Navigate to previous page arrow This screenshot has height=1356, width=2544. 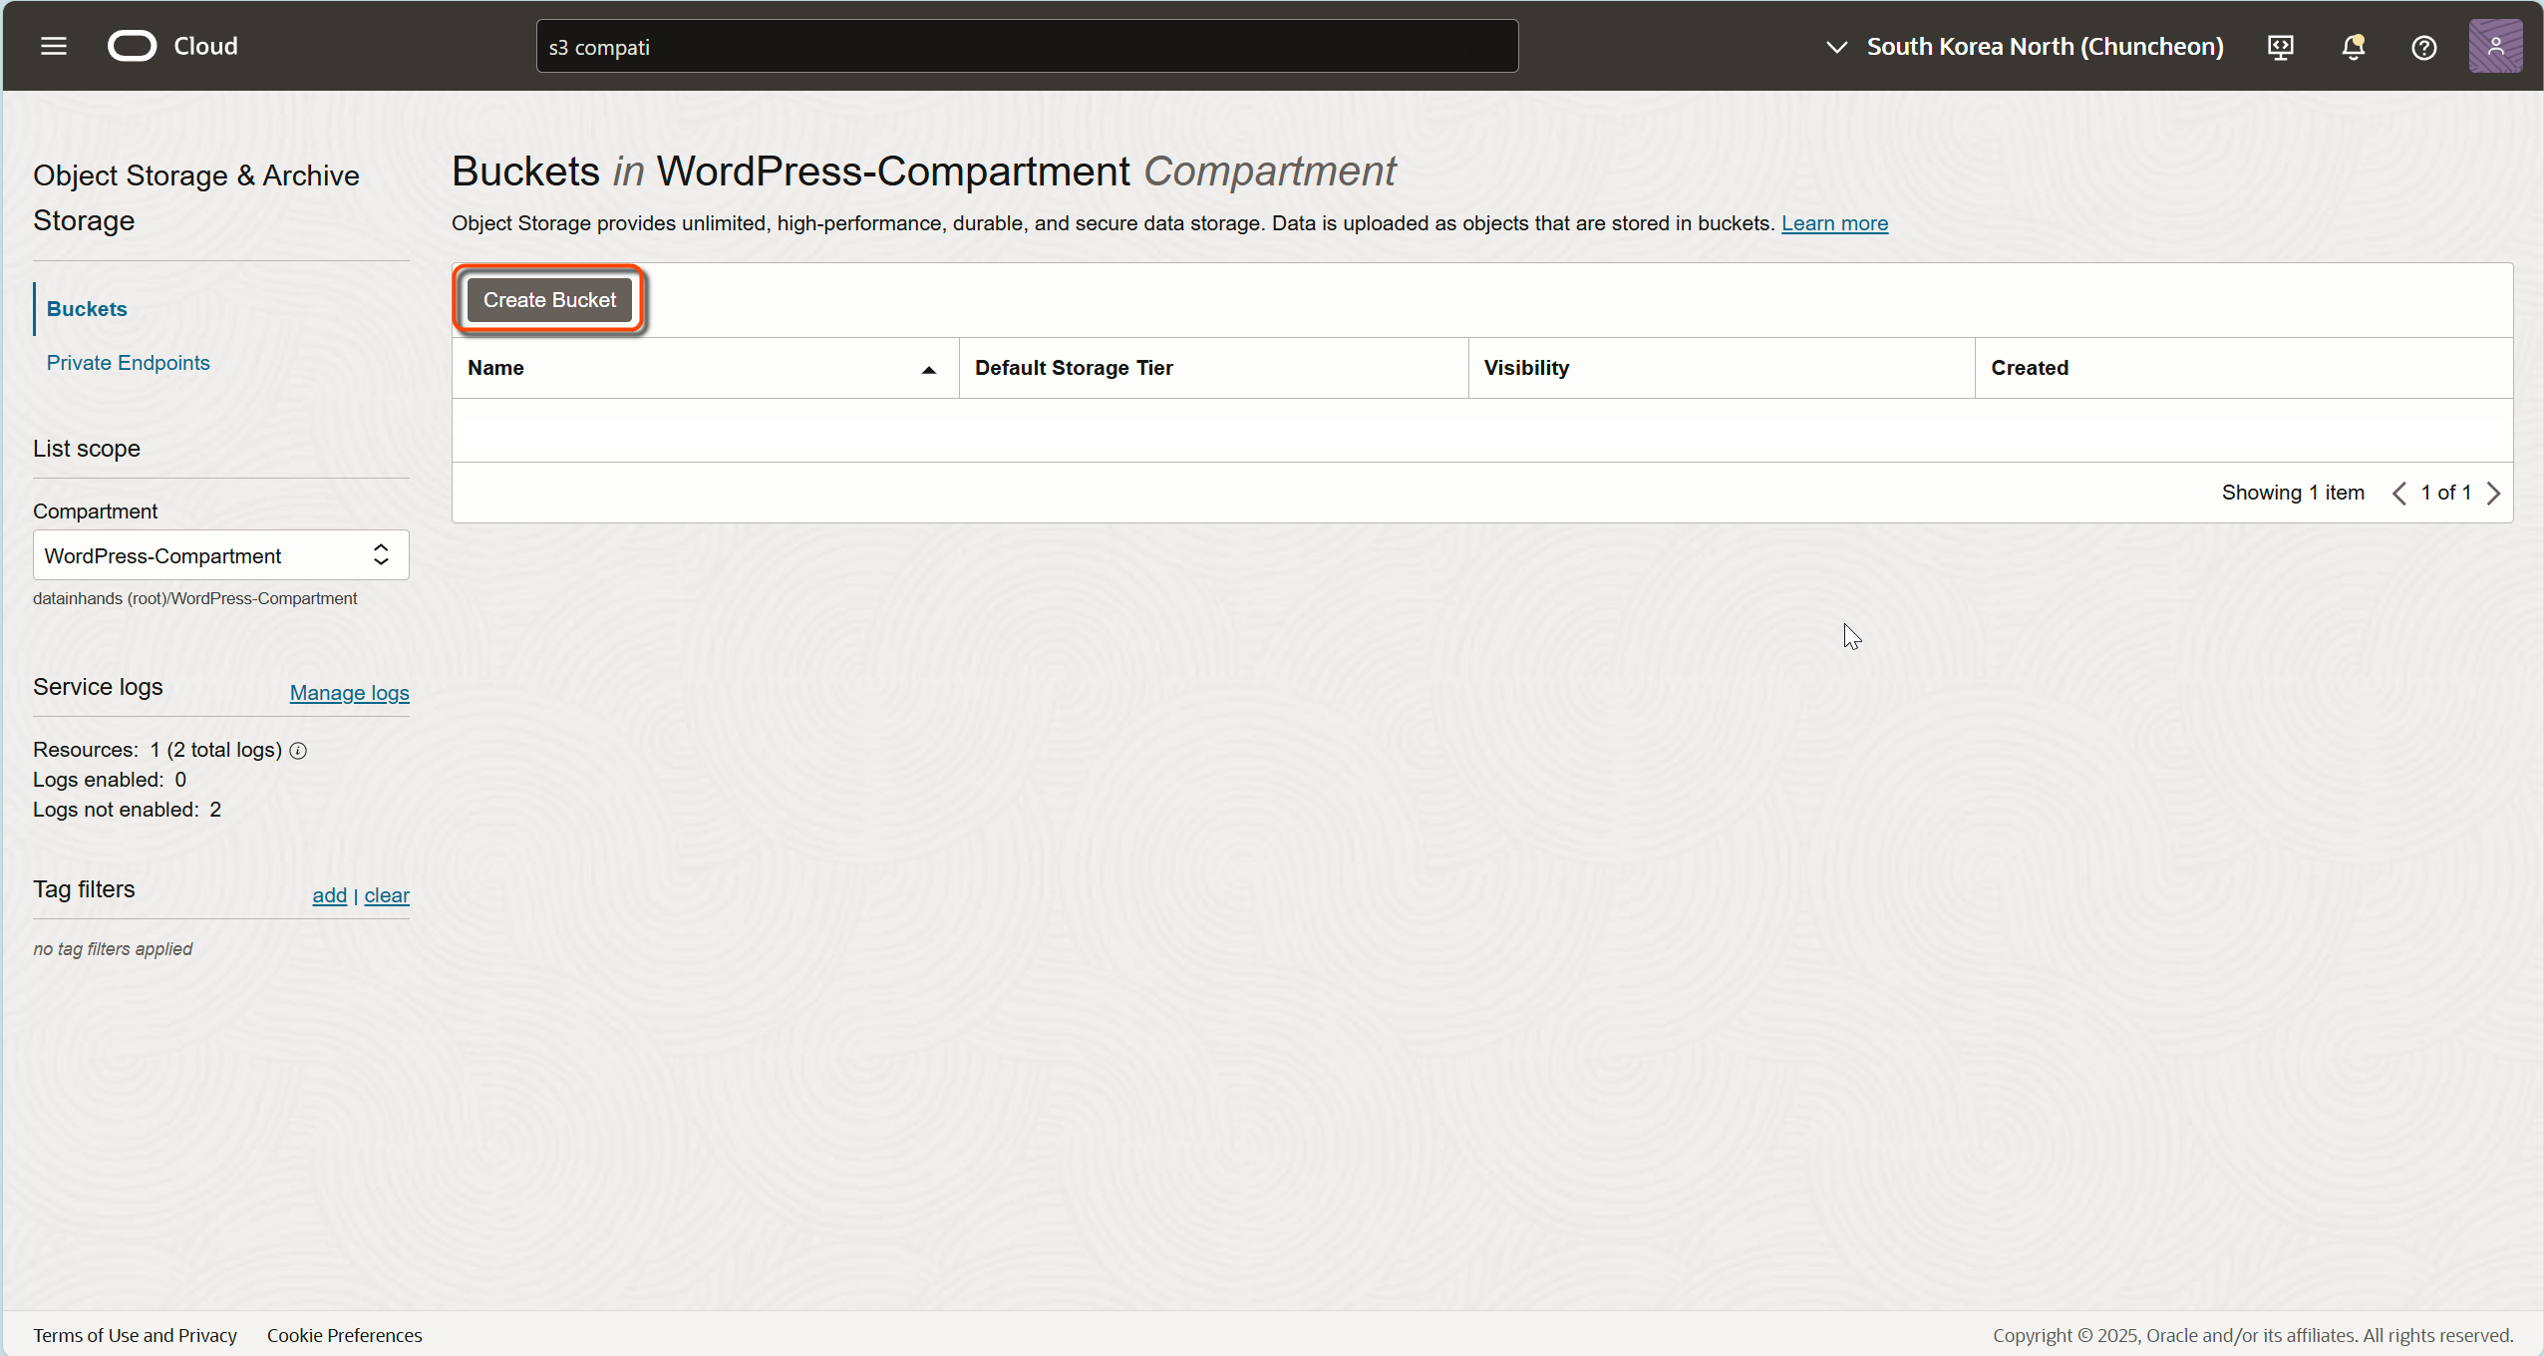click(2397, 492)
